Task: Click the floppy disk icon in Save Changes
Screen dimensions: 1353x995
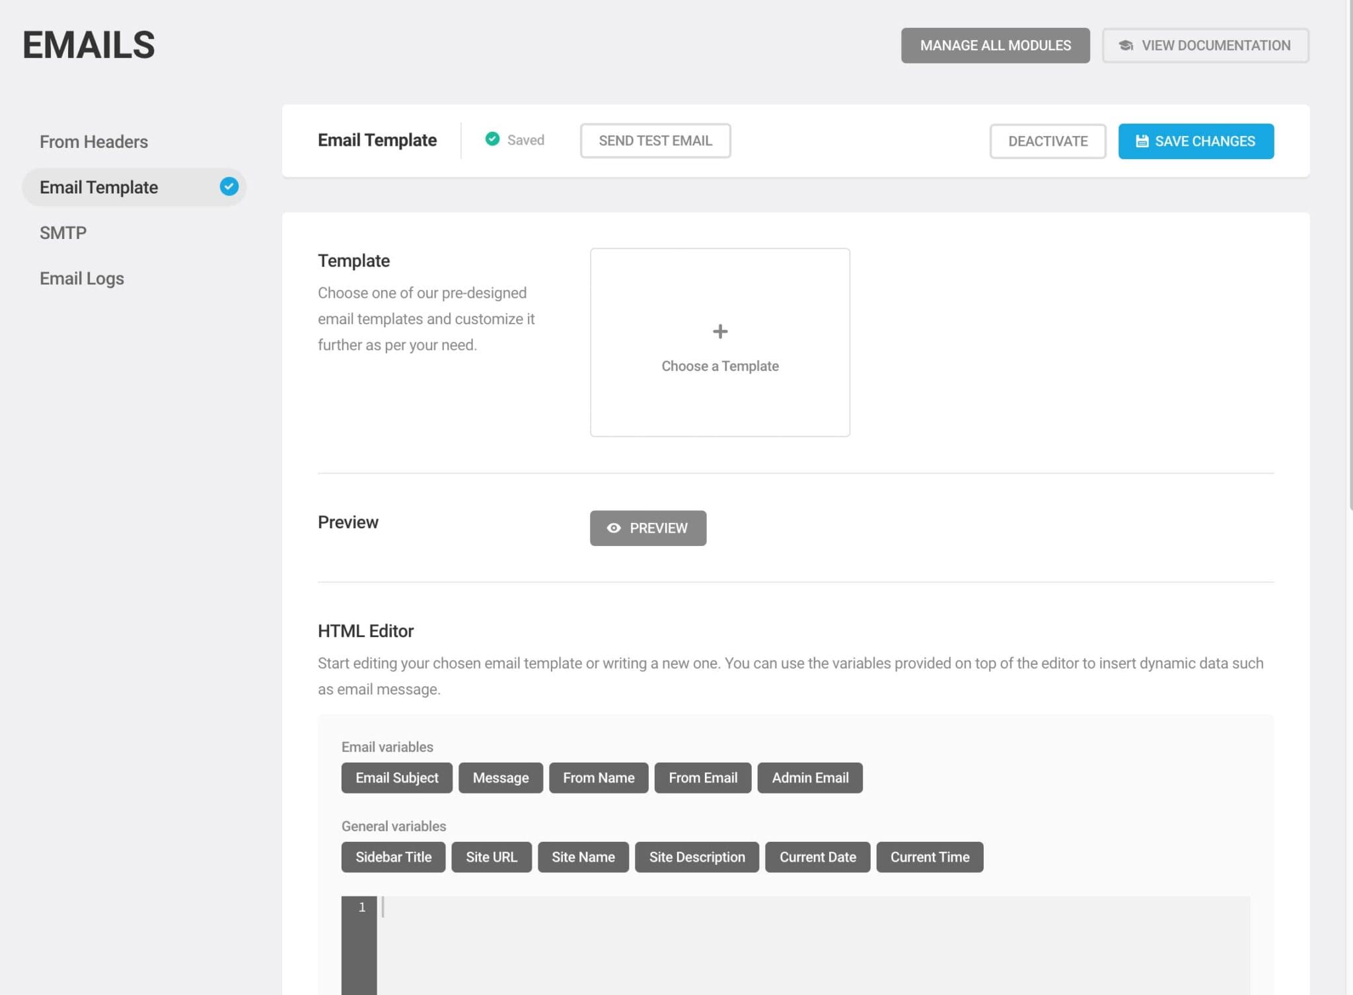Action: tap(1142, 141)
